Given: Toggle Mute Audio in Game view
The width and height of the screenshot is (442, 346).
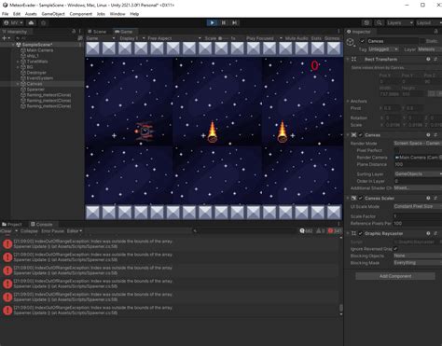Looking at the screenshot, I should tap(297, 38).
